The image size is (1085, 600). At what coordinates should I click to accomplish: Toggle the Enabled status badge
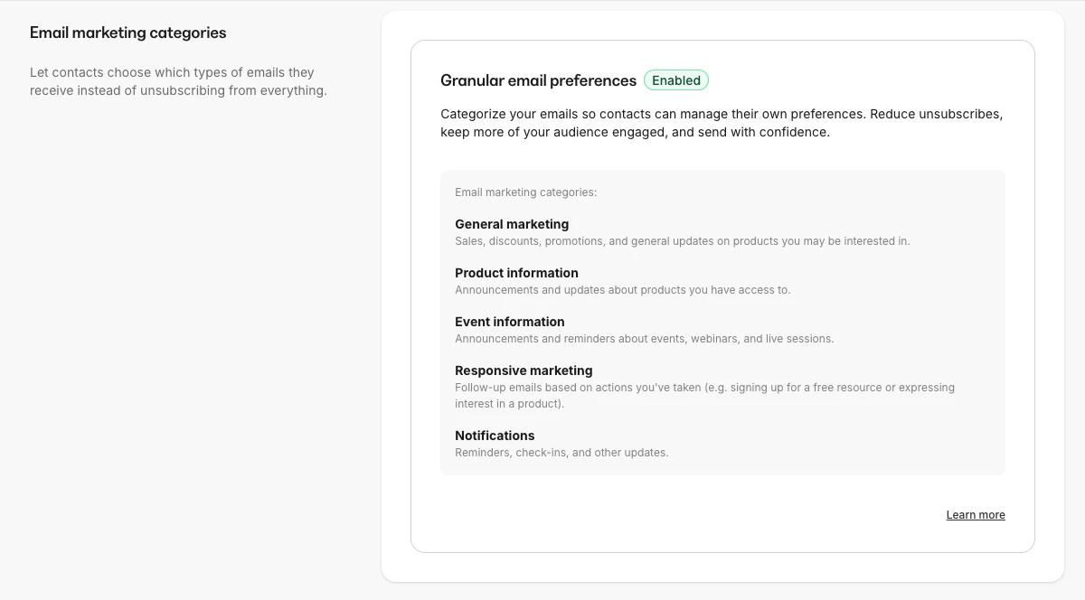click(676, 80)
